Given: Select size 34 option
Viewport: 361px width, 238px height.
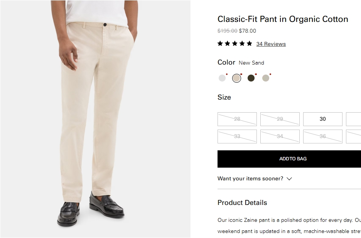Looking at the screenshot, I should click(280, 136).
